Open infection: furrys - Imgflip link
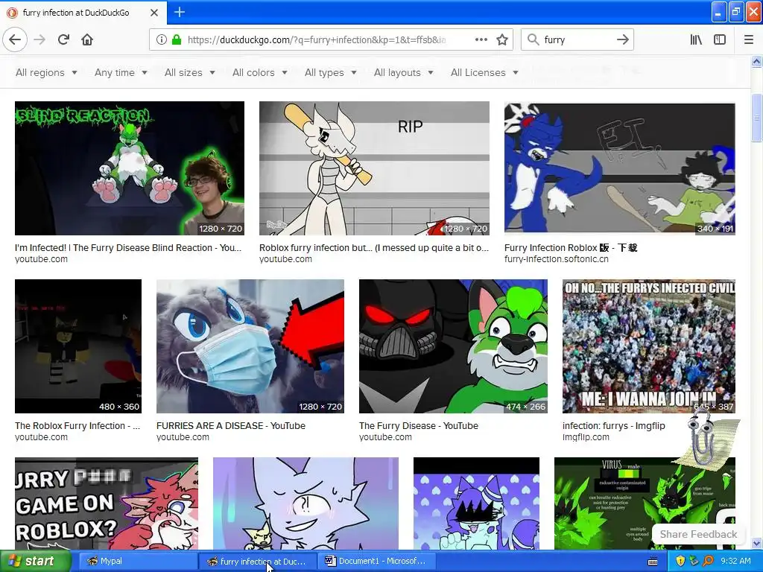This screenshot has height=572, width=763. tap(614, 425)
